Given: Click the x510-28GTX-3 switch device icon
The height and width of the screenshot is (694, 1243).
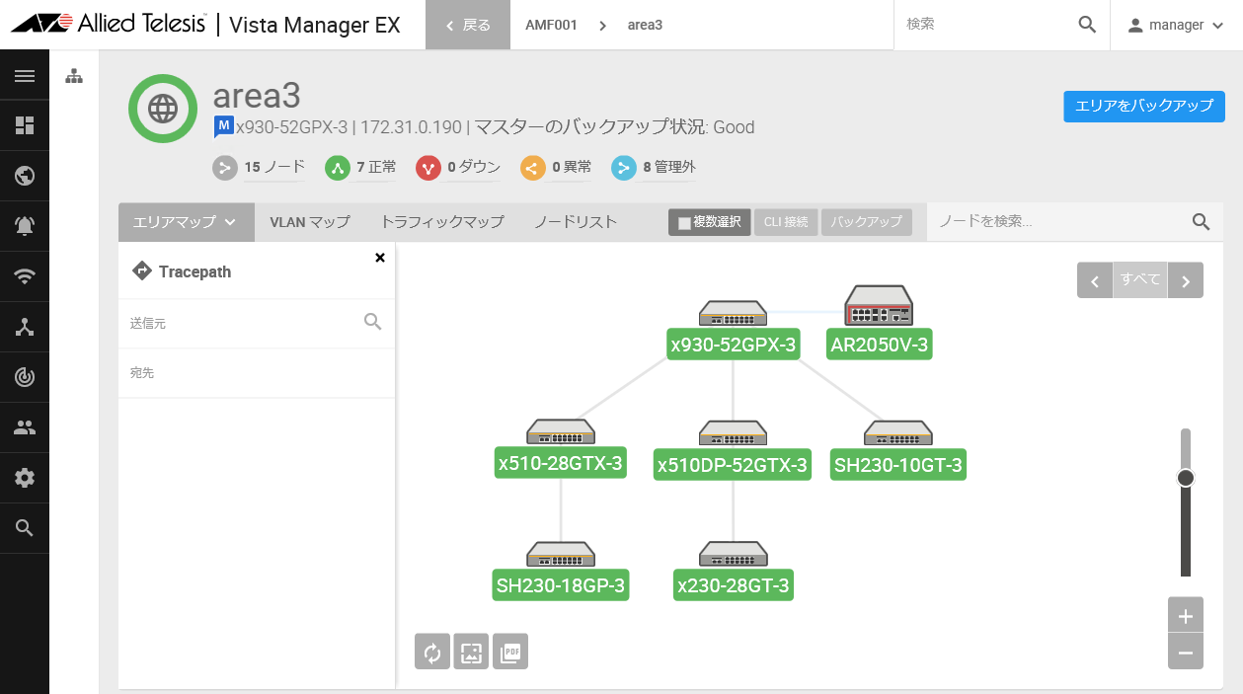Looking at the screenshot, I should point(561,431).
